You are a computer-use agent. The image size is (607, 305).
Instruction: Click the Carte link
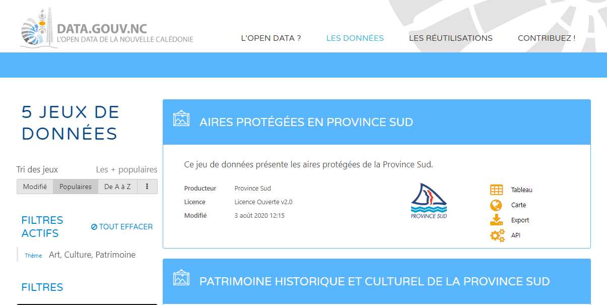pyautogui.click(x=518, y=205)
